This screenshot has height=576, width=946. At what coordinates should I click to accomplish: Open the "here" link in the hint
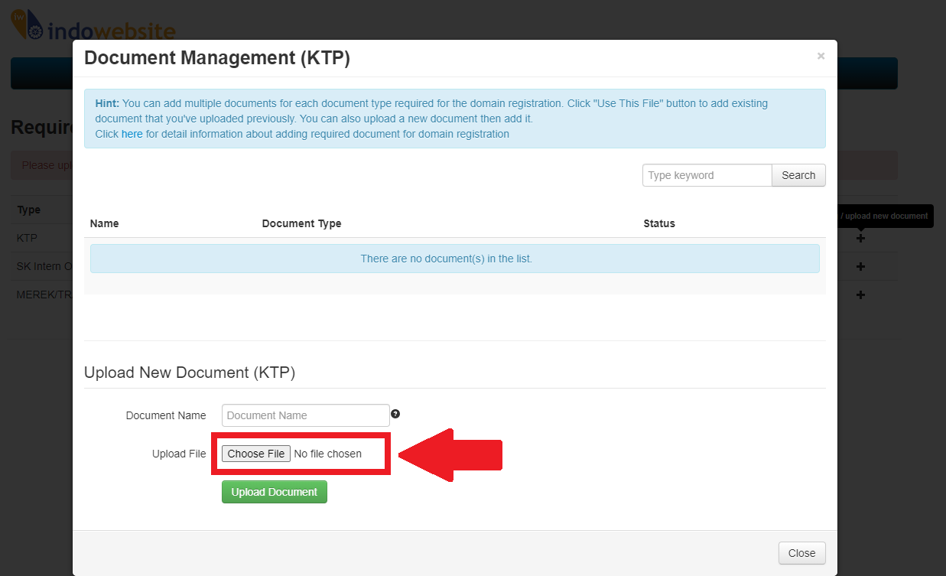(x=132, y=134)
